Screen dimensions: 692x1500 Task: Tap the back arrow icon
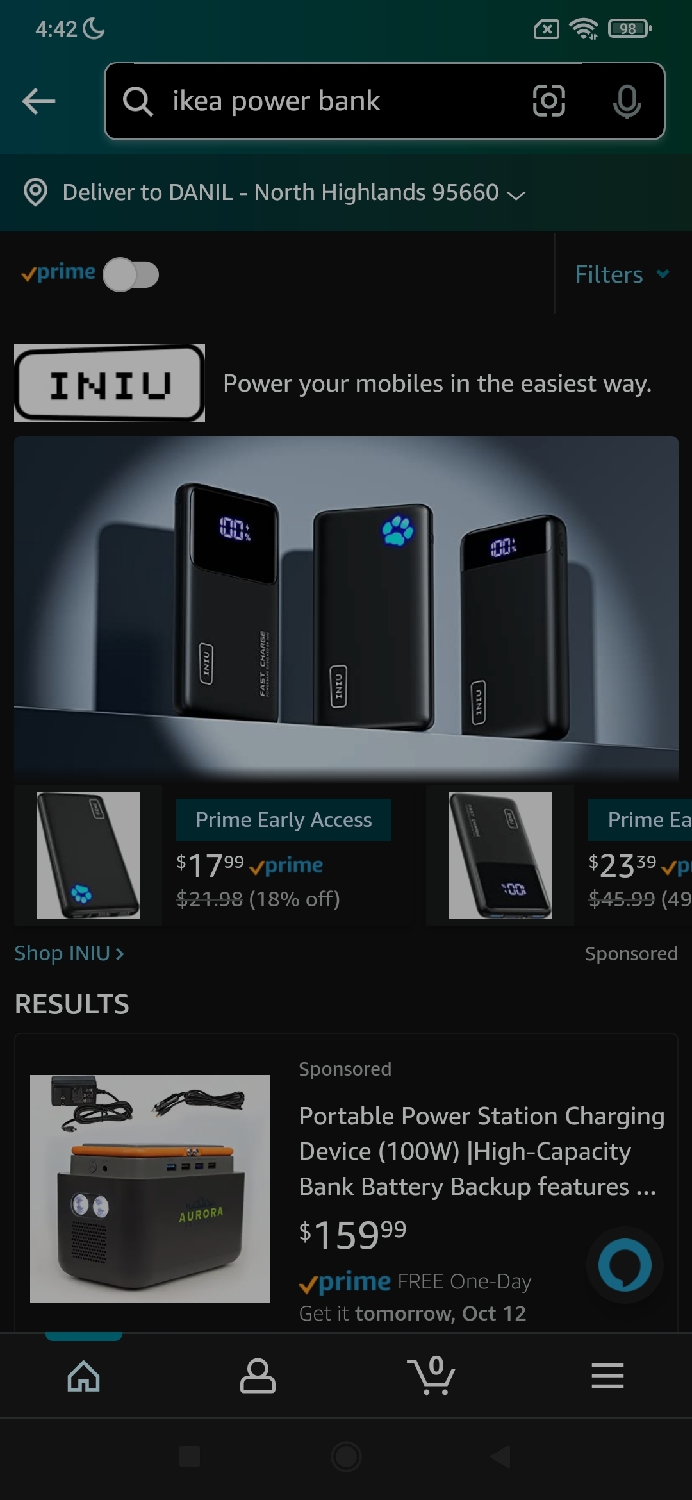coord(38,101)
